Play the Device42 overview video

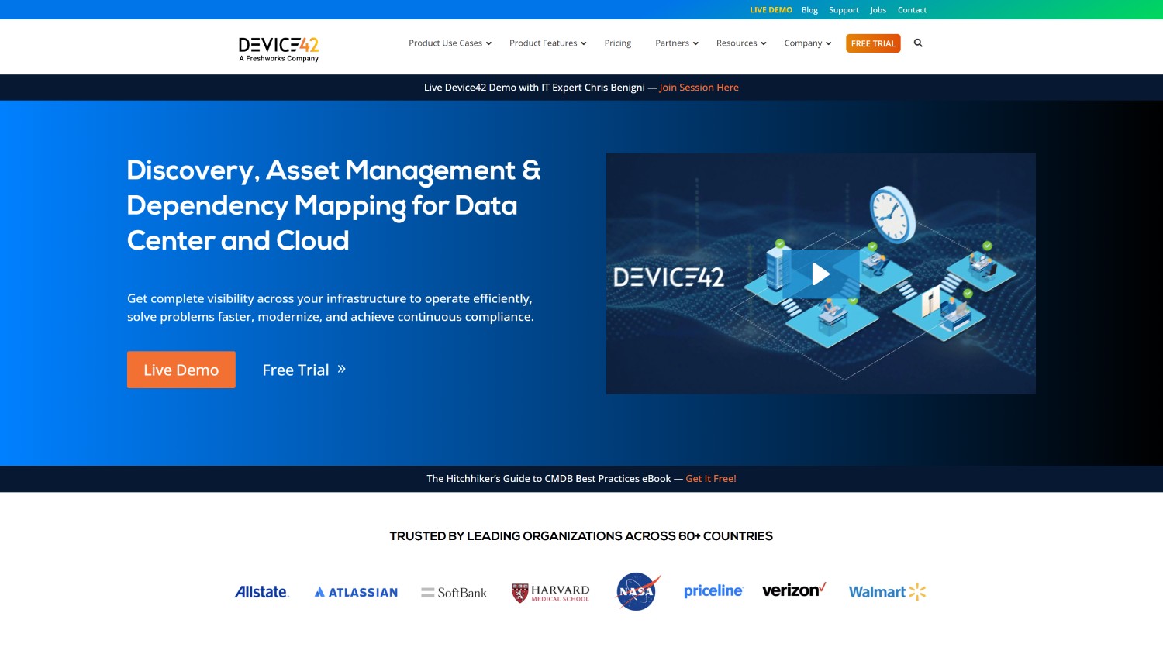click(820, 274)
